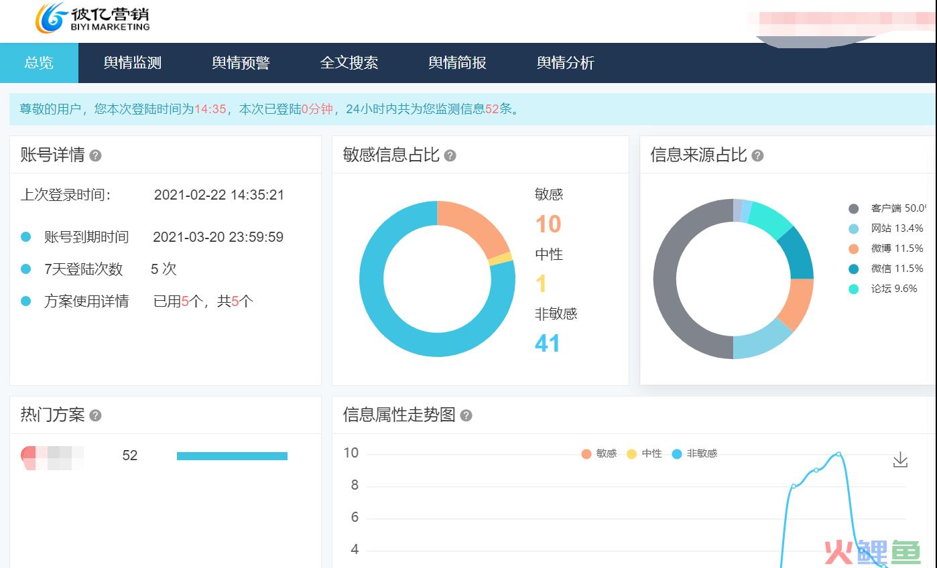Download the trend chart image
The width and height of the screenshot is (937, 568).
(900, 460)
